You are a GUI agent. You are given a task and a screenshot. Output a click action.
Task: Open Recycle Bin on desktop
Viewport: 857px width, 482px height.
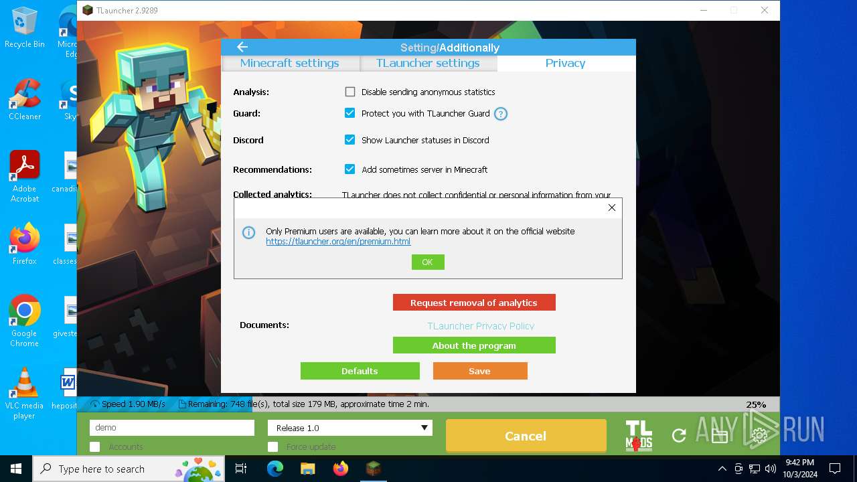tap(25, 28)
